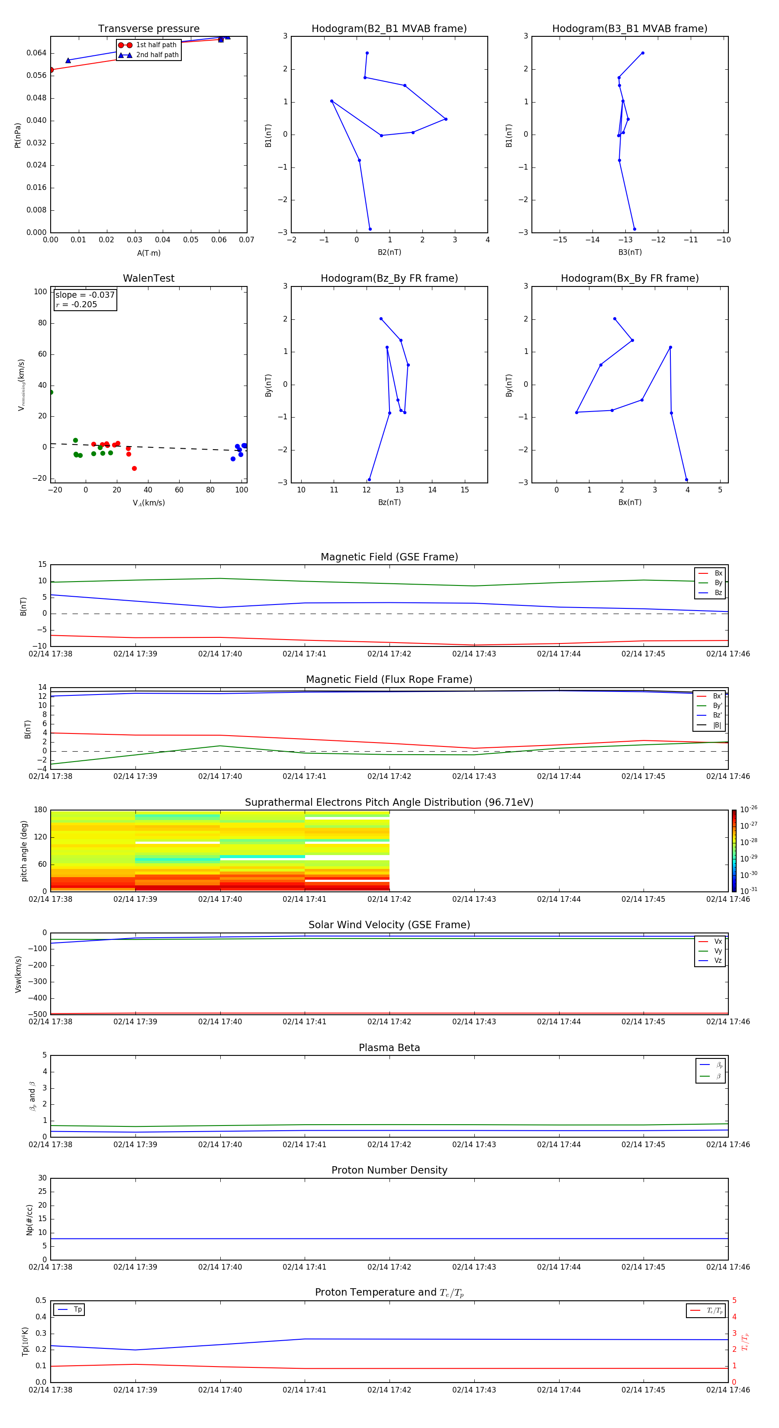Click the 'slope = -0.037' annotation
Screen dimensions: 779x1428
coord(85,295)
